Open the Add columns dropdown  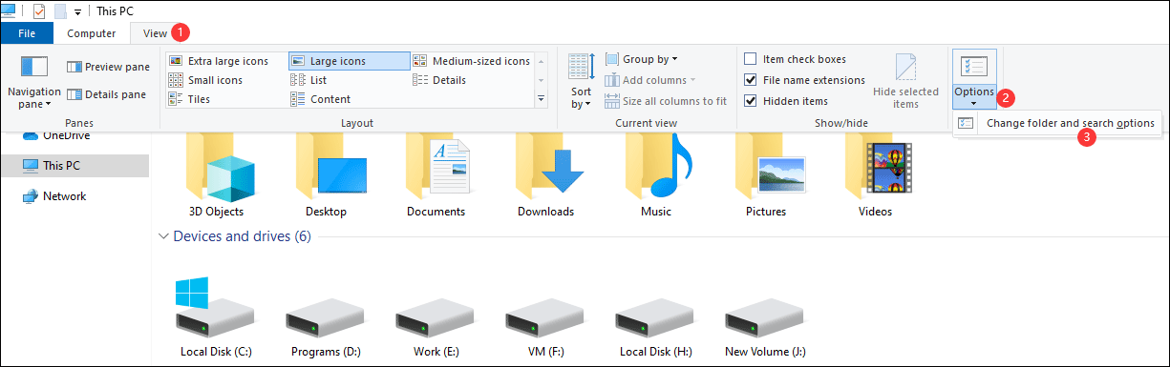650,80
